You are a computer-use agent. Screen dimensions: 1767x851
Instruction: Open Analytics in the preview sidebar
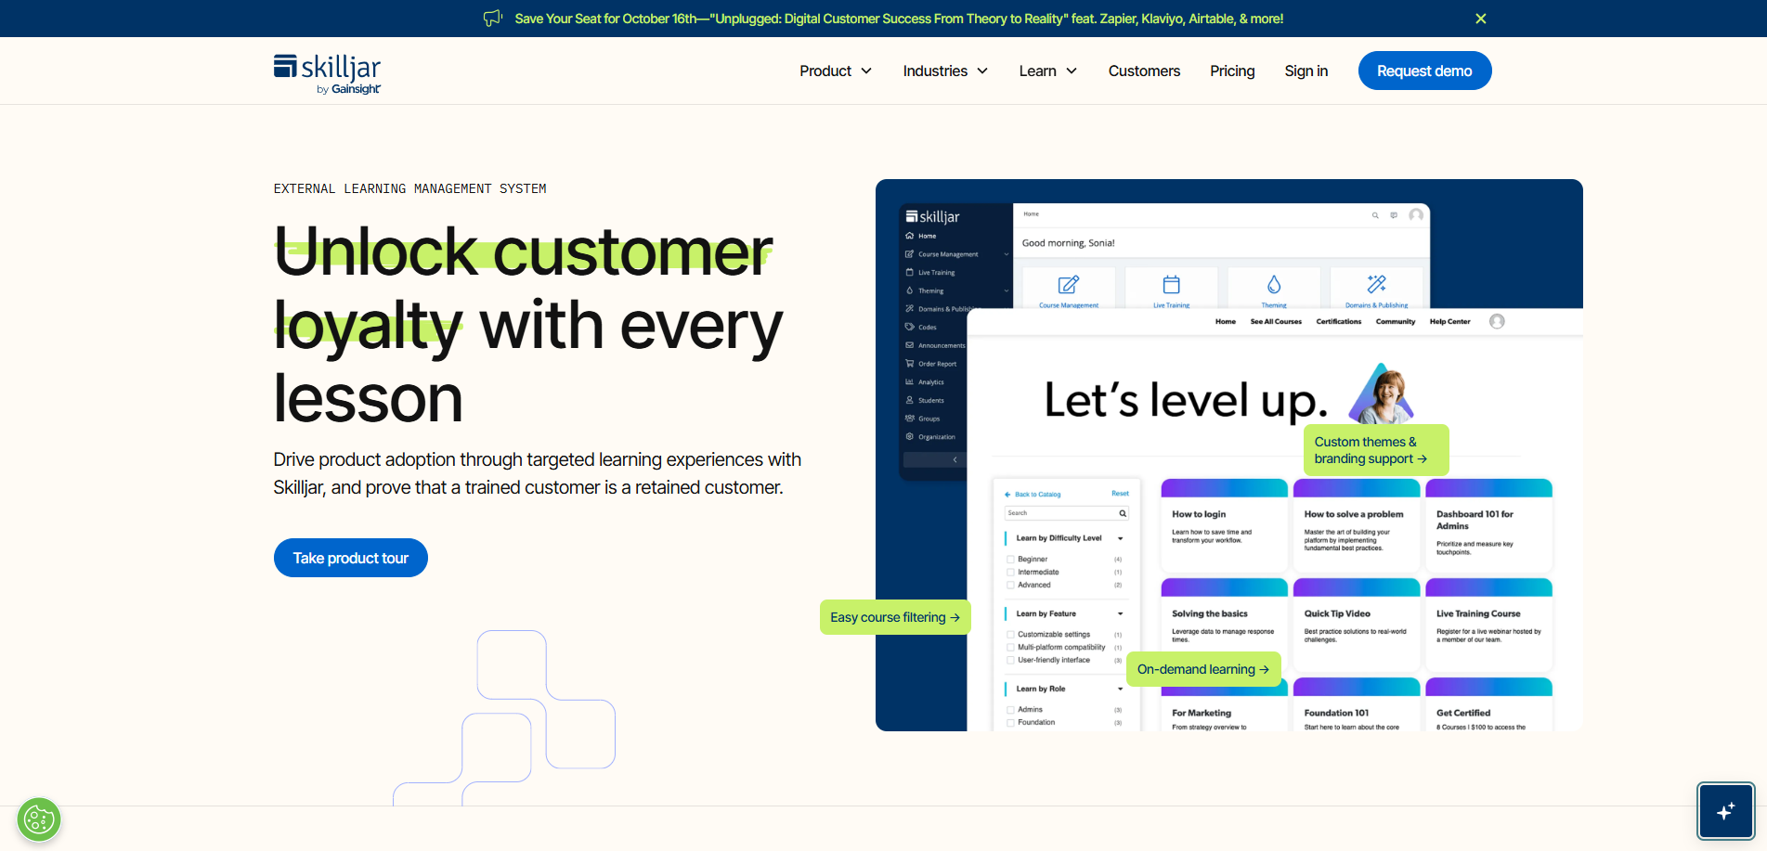point(925,382)
